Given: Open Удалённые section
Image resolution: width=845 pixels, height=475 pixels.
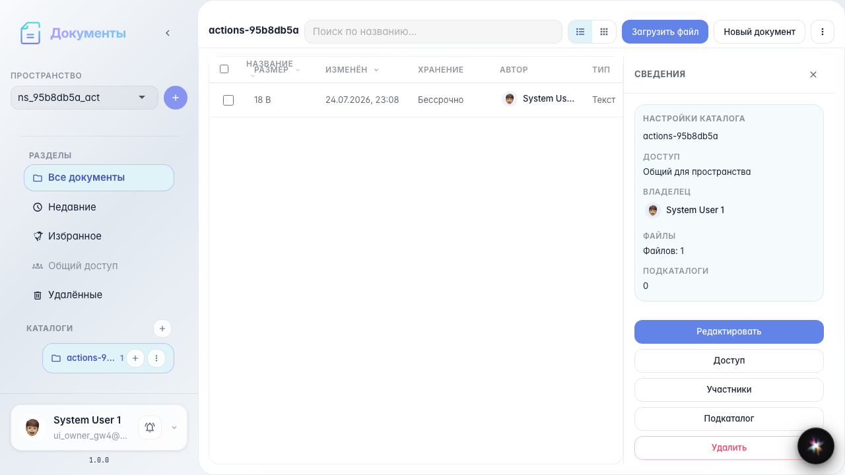Looking at the screenshot, I should tap(99, 295).
